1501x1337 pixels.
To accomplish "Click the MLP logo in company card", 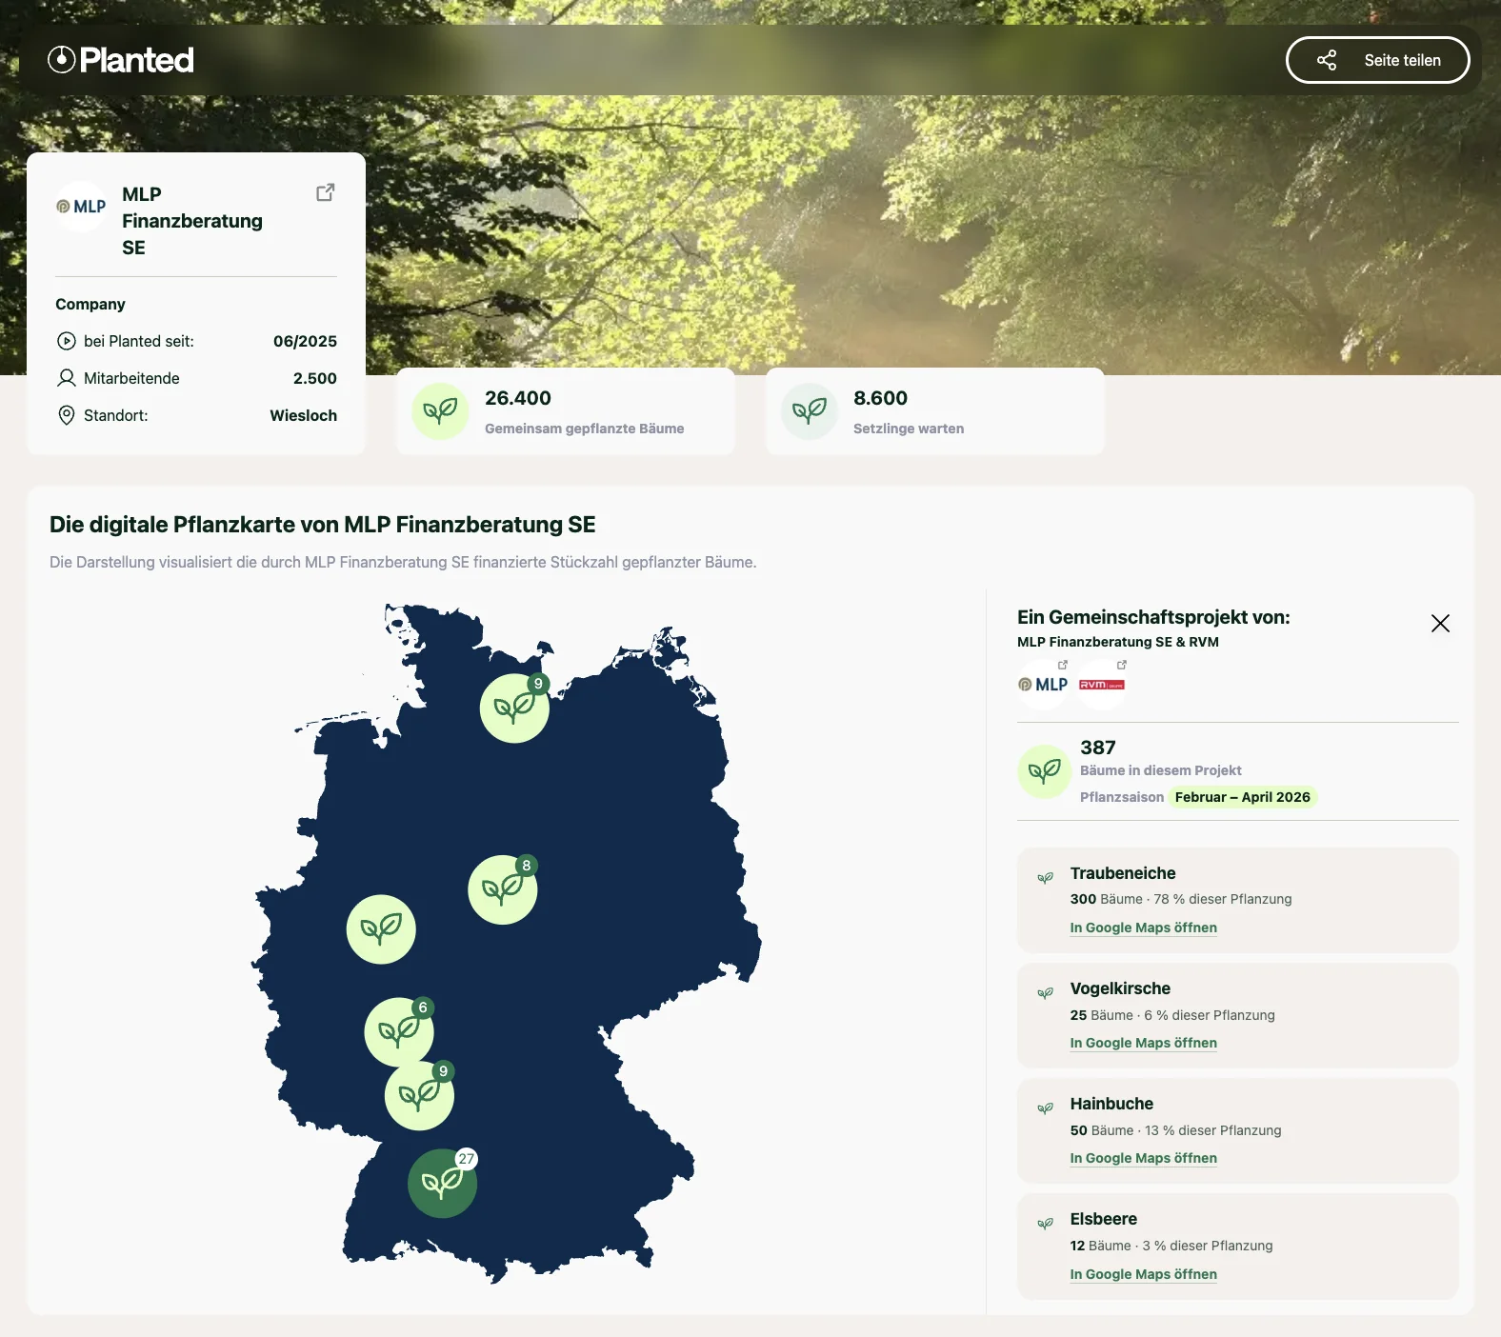I will pos(82,207).
